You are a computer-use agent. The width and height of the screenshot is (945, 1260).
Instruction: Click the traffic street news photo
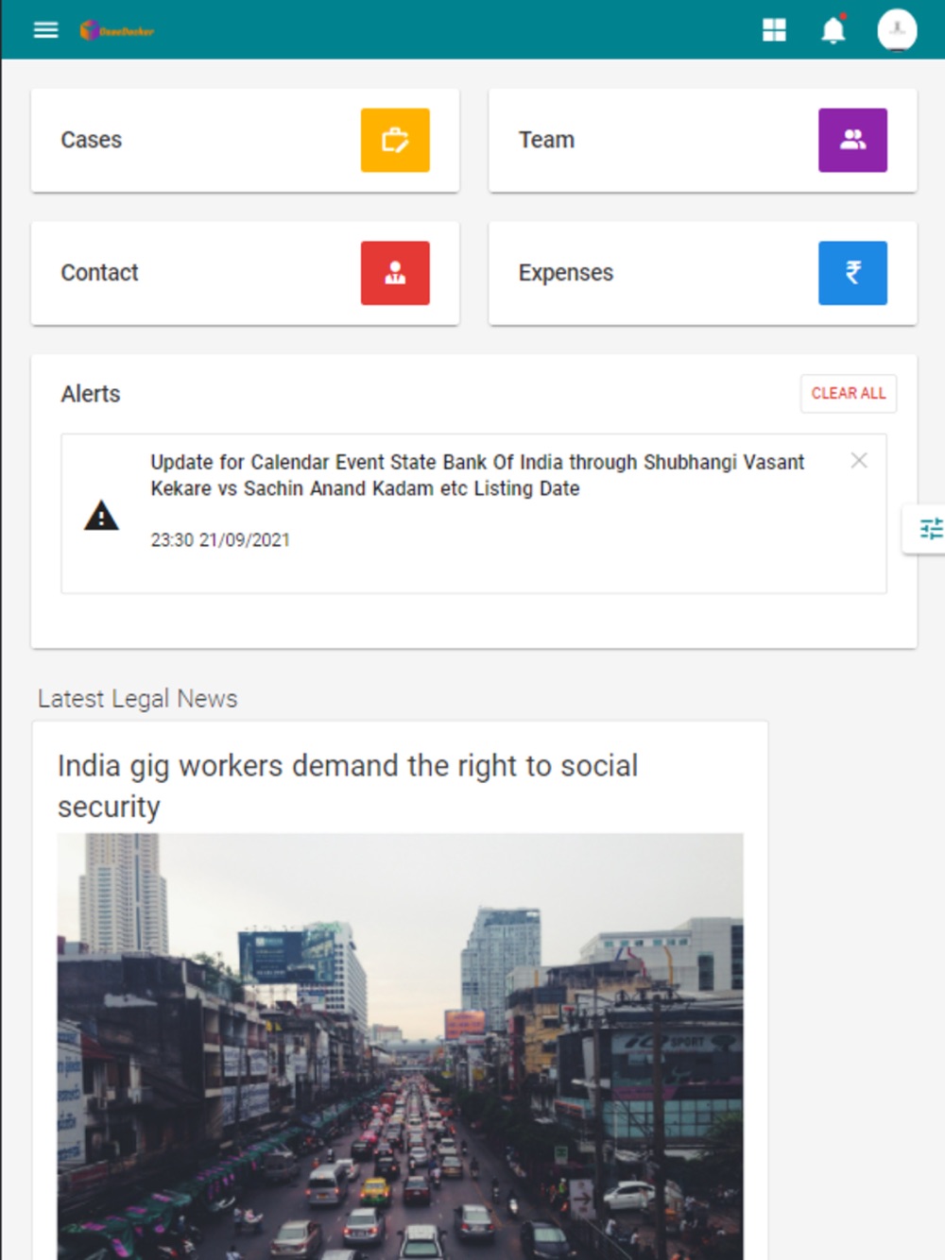400,1046
